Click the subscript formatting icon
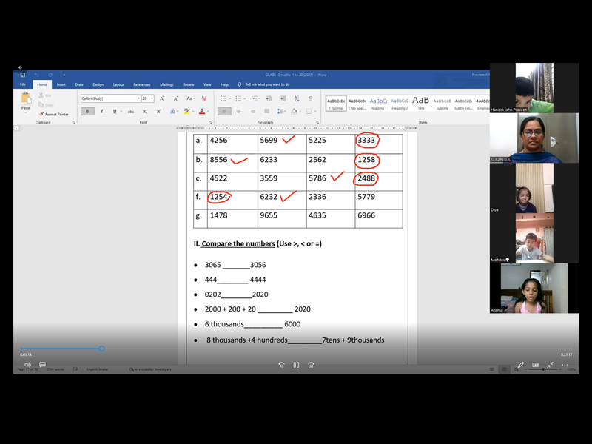 143,112
